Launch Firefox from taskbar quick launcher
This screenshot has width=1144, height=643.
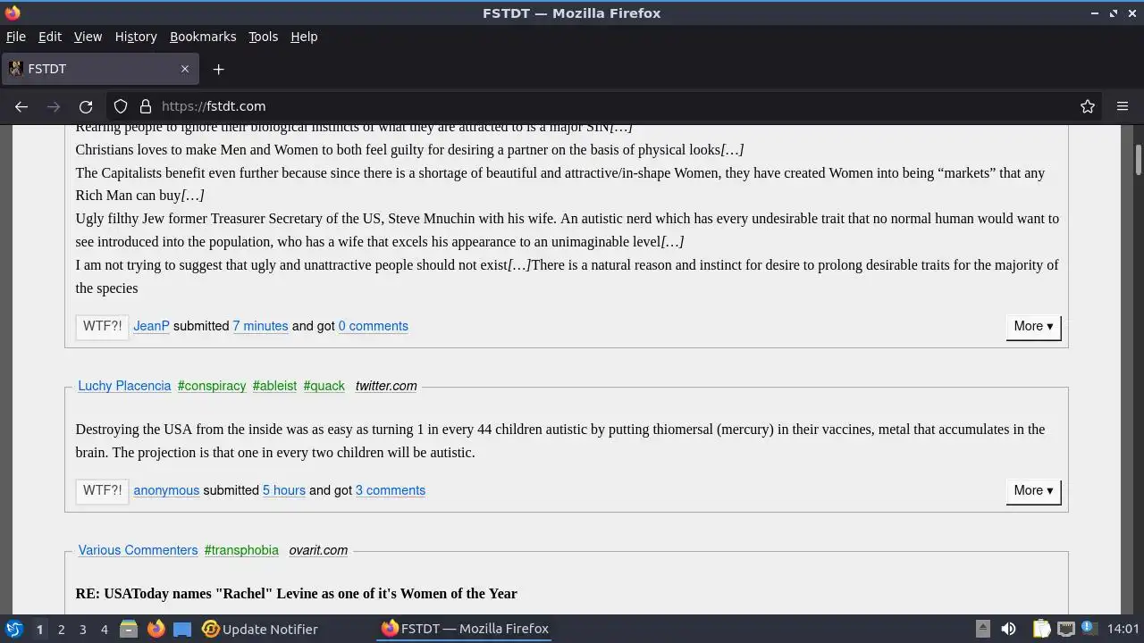coord(156,629)
